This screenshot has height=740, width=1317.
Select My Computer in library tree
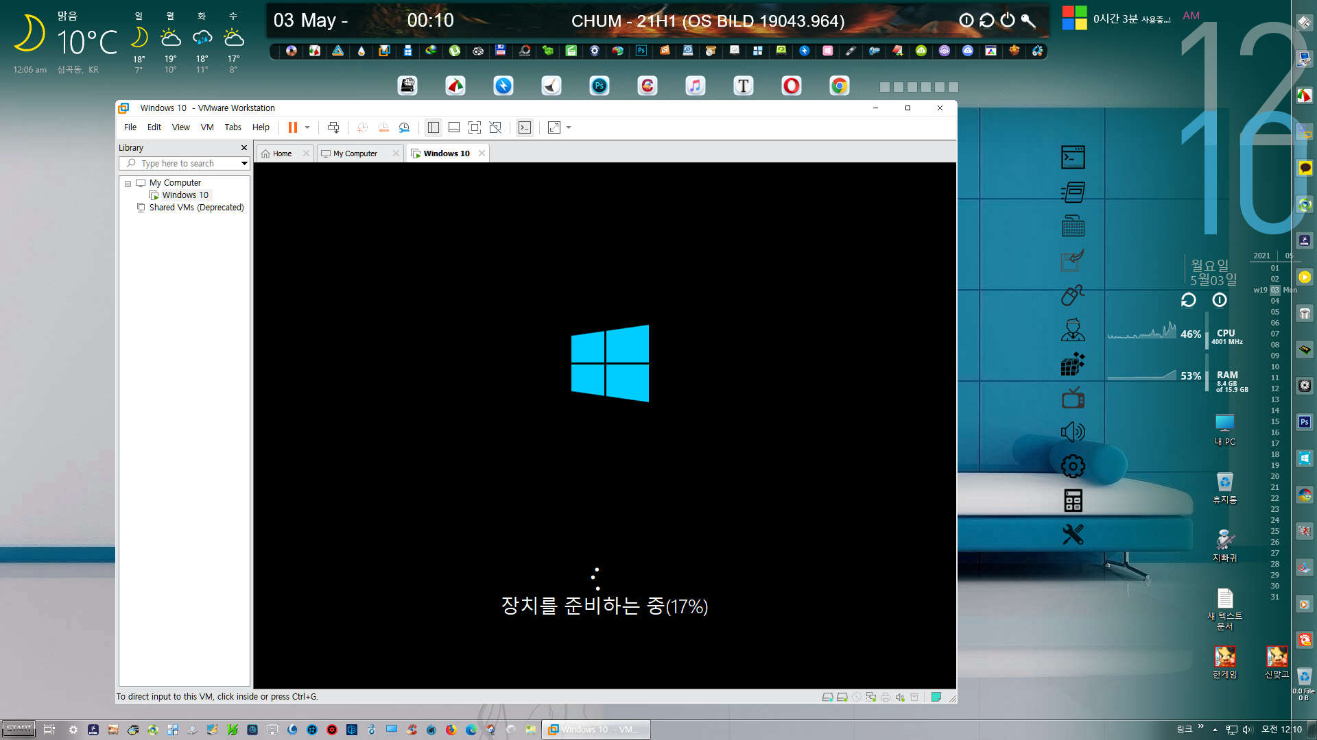tap(175, 183)
